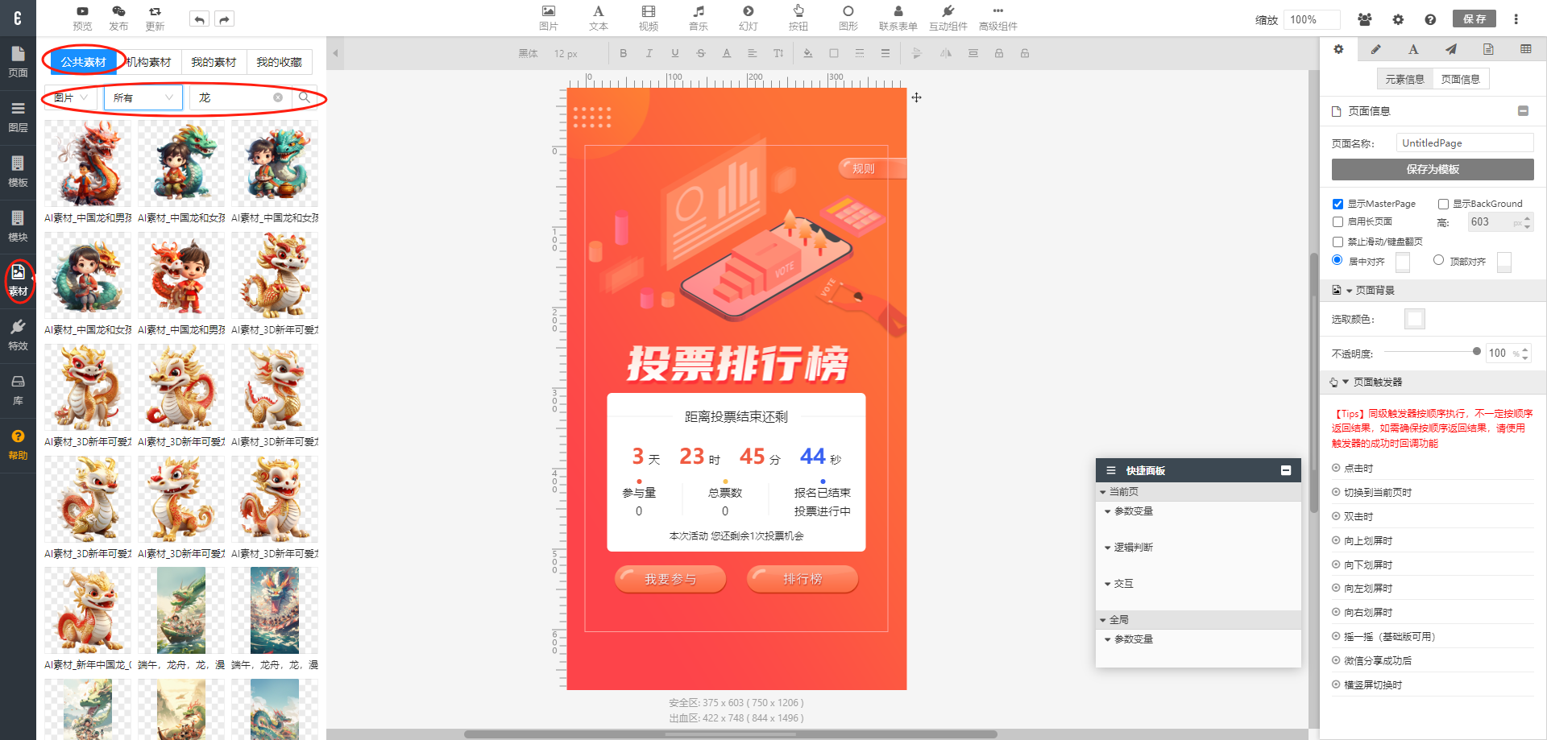Add a contact form via 联系表单
This screenshot has height=740, width=1547.
(898, 18)
